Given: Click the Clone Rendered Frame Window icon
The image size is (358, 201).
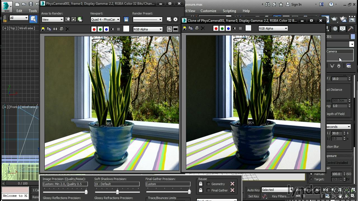Looking at the screenshot, I should point(55,29).
